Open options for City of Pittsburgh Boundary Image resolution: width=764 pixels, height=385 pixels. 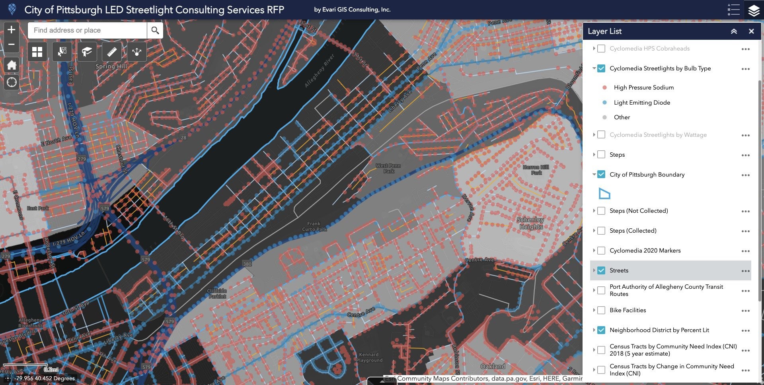tap(745, 175)
